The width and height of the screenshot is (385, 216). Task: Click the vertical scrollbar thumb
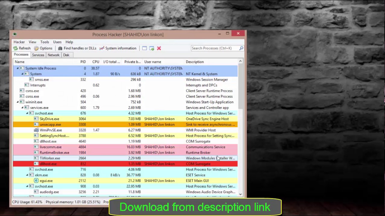(240, 87)
